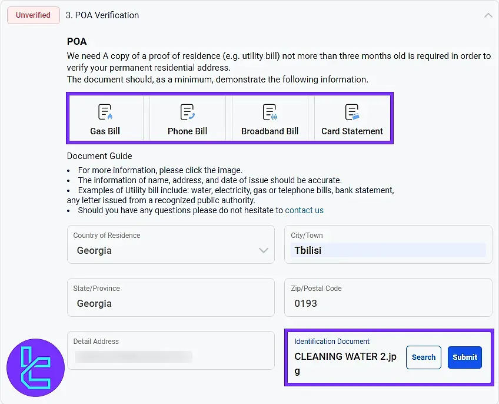The height and width of the screenshot is (404, 499).
Task: Click the section header chevron arrow
Action: pos(488,15)
